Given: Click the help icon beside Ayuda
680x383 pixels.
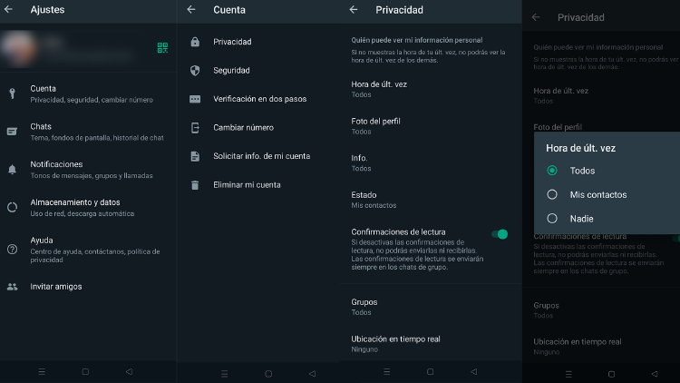Looking at the screenshot, I should [x=12, y=247].
